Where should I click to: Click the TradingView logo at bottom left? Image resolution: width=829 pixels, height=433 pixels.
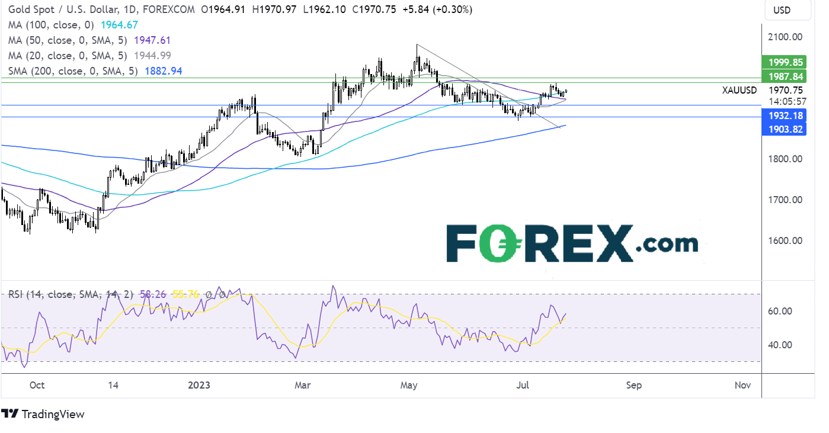tap(43, 414)
